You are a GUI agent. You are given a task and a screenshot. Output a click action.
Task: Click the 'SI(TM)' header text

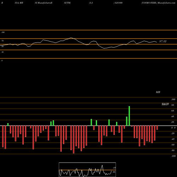67,3
